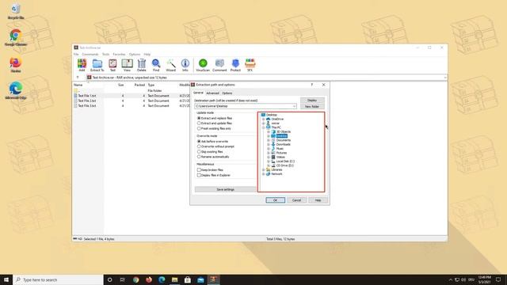The height and width of the screenshot is (285, 507).
Task: Open the Commands menu
Action: click(x=90, y=55)
